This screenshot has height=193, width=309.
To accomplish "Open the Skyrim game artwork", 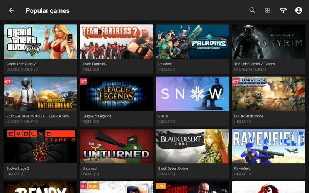I will 268,42.
